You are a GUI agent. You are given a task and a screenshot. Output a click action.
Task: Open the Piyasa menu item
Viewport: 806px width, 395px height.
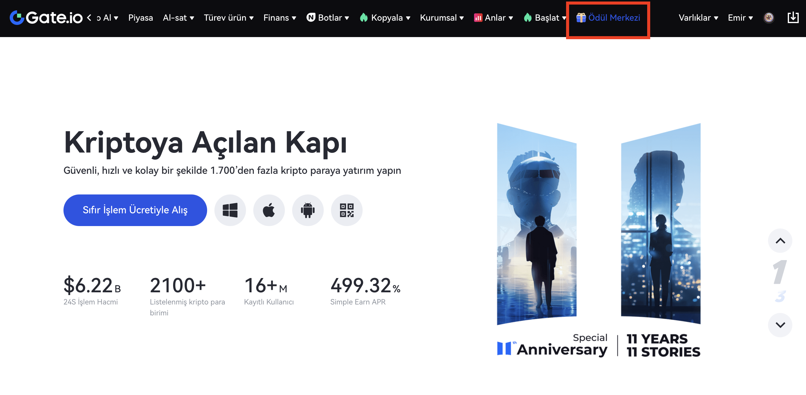pos(141,18)
